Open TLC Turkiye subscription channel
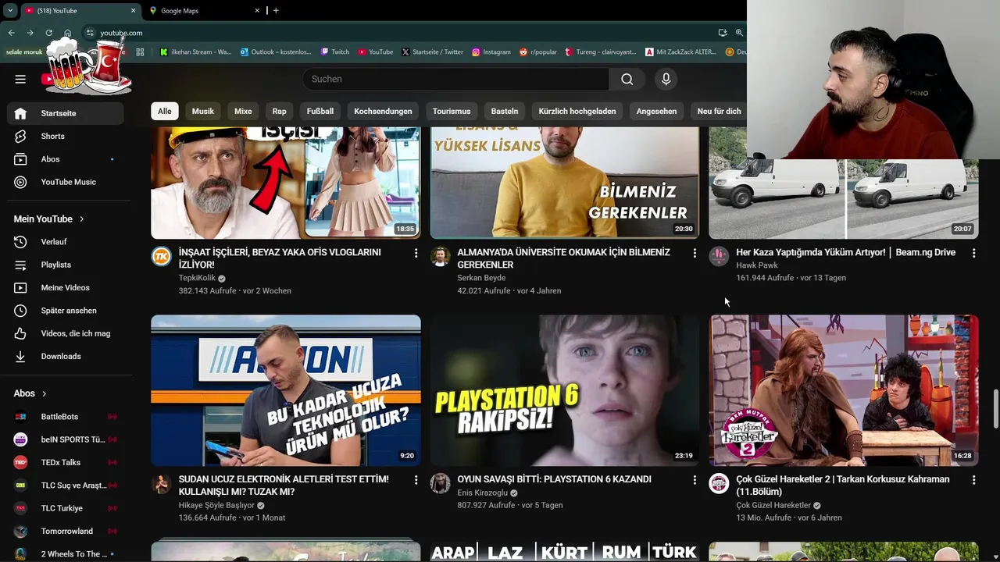 pos(66,508)
